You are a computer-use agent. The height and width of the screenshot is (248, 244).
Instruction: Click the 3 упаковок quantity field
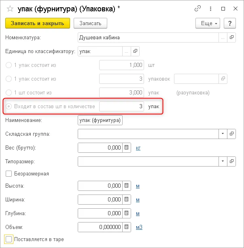[121, 79]
